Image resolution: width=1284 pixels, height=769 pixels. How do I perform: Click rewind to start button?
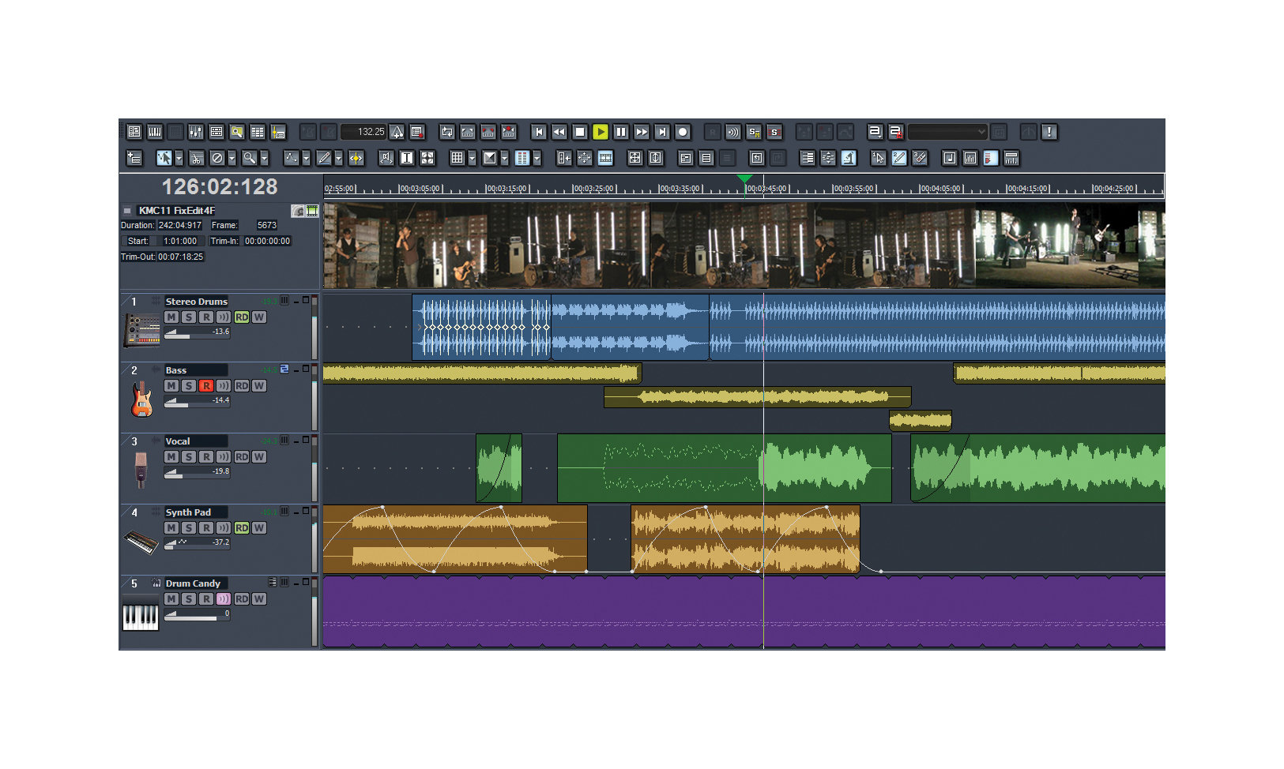point(539,132)
